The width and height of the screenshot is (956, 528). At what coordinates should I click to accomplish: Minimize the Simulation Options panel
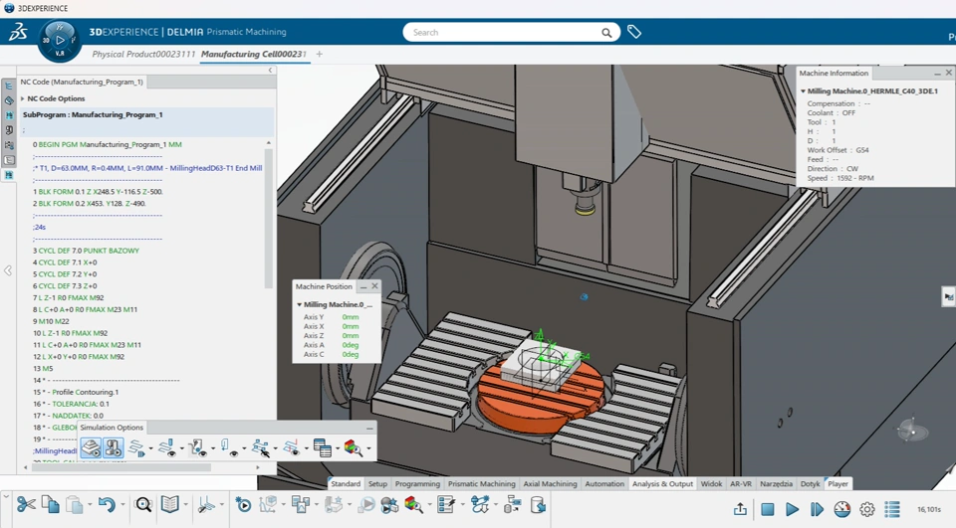coord(369,429)
